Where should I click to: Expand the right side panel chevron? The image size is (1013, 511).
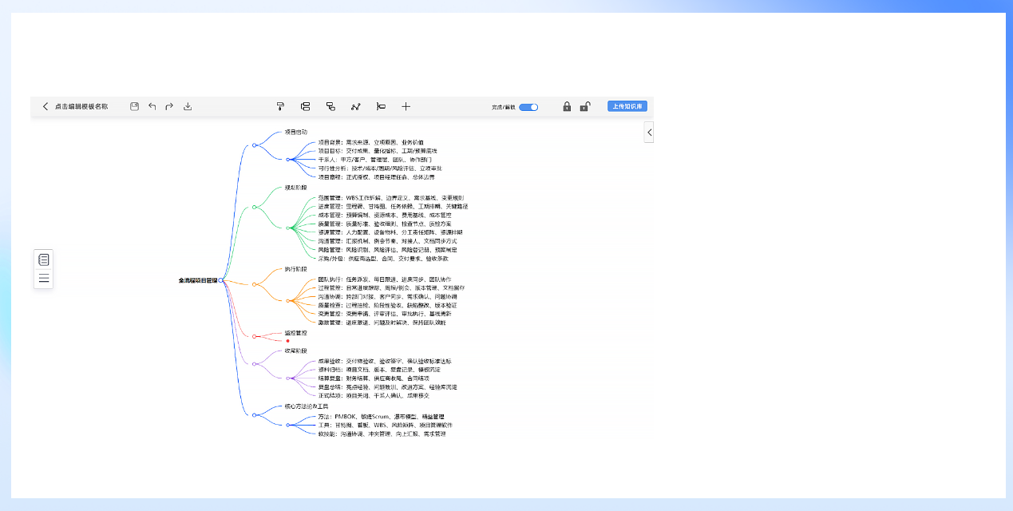(649, 133)
